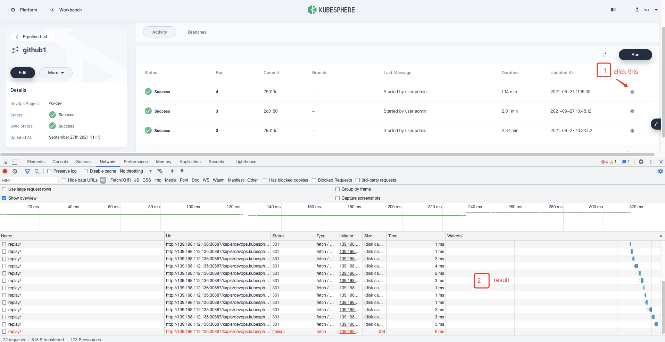
Task: Enable the Preserve log checkbox
Action: (49, 171)
